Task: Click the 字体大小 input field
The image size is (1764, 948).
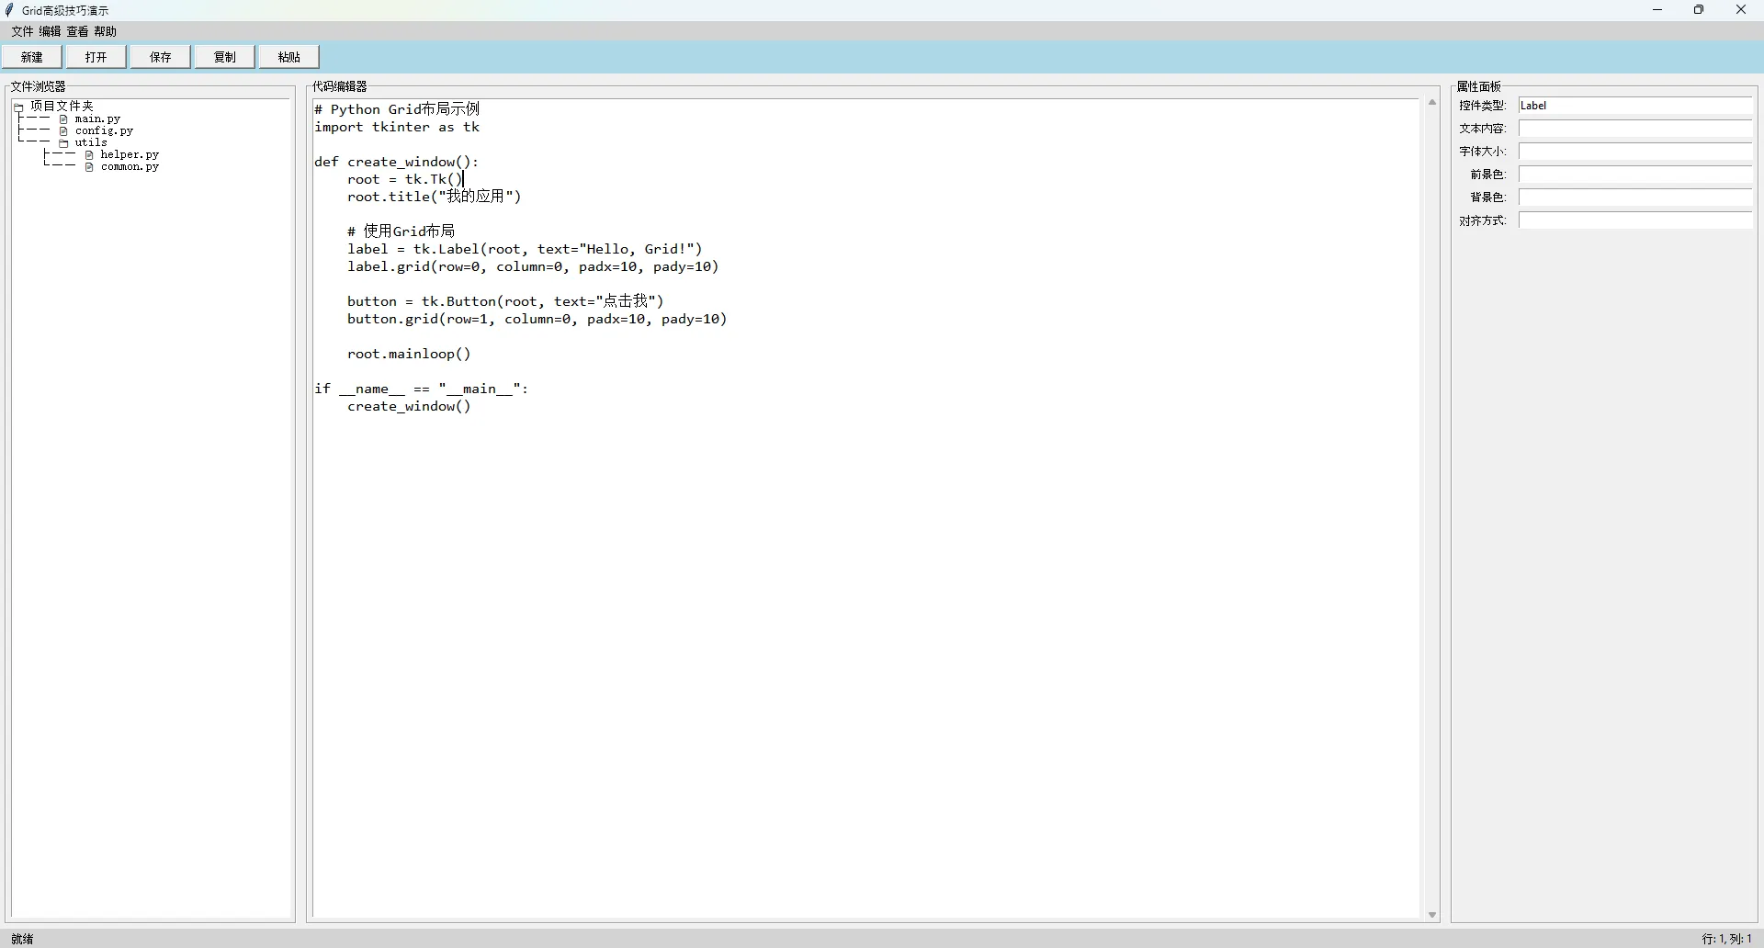Action: (1635, 152)
